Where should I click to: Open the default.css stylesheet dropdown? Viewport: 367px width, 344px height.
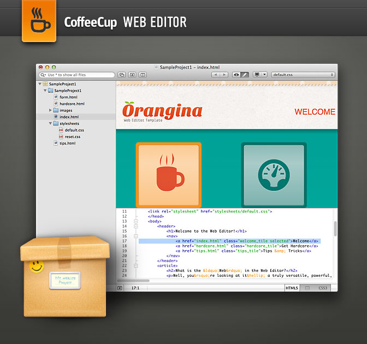click(303, 75)
